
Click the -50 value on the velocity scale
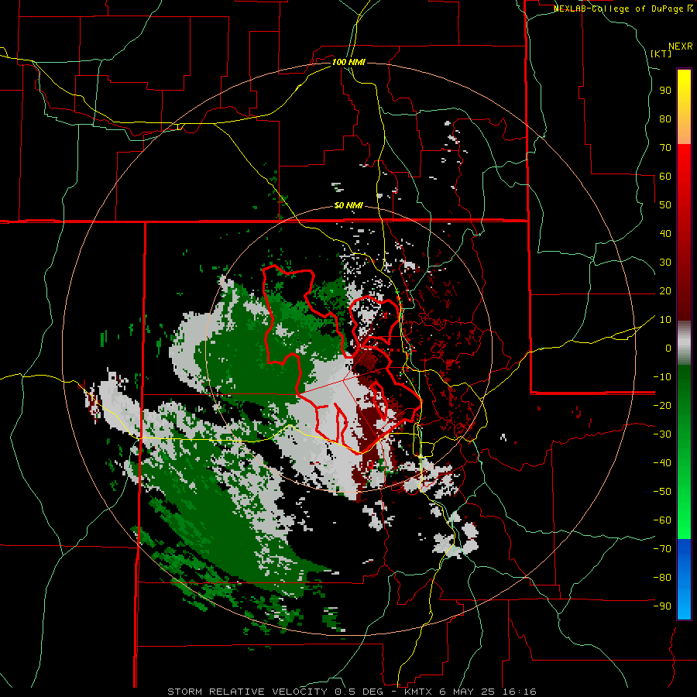tap(662, 492)
